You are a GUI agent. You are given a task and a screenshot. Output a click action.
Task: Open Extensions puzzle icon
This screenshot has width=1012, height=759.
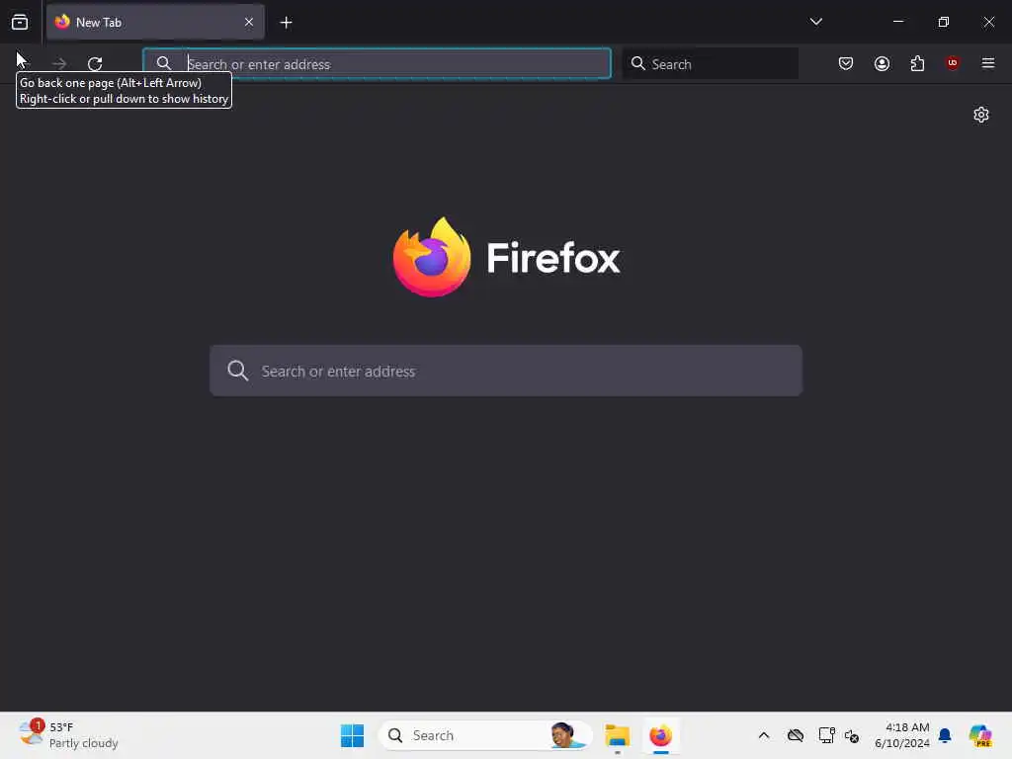coord(917,63)
